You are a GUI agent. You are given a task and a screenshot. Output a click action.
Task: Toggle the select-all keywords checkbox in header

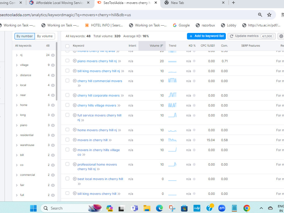(67, 46)
